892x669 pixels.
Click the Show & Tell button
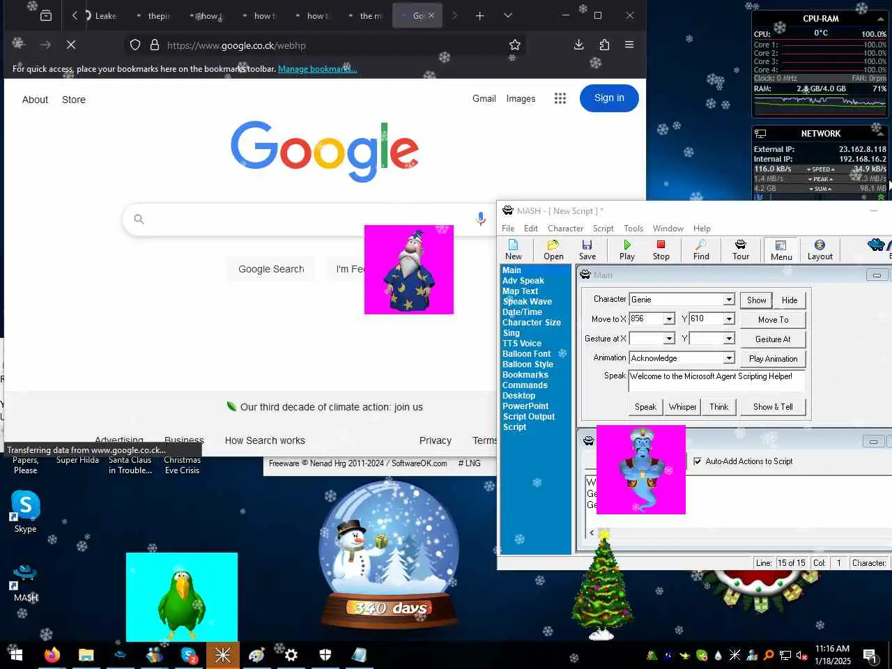(x=773, y=407)
